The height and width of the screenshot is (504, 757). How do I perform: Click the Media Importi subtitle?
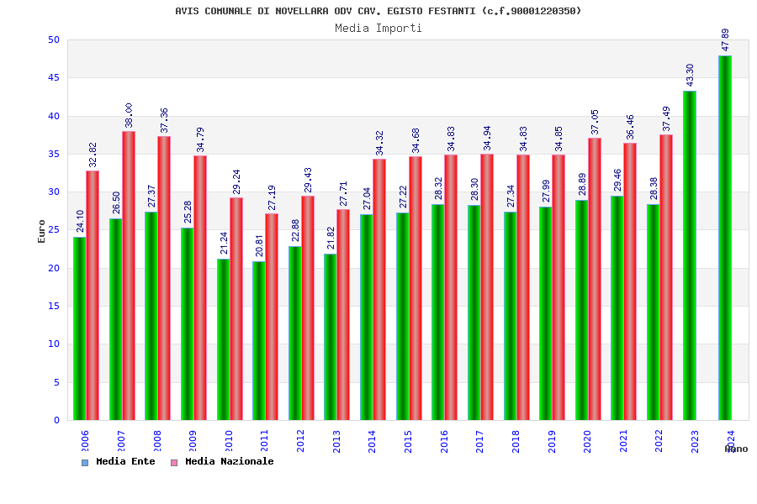(378, 28)
